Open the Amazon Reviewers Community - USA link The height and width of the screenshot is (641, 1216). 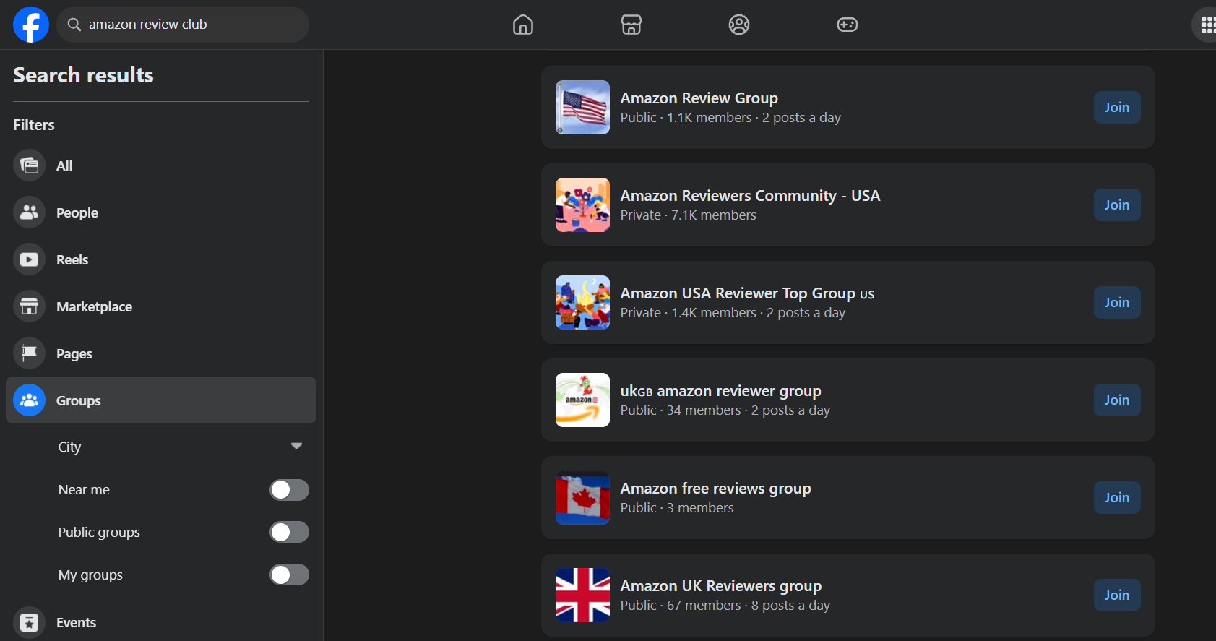(749, 196)
